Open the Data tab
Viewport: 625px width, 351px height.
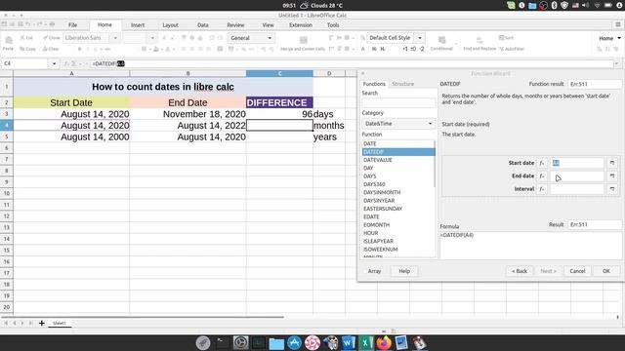(202, 25)
